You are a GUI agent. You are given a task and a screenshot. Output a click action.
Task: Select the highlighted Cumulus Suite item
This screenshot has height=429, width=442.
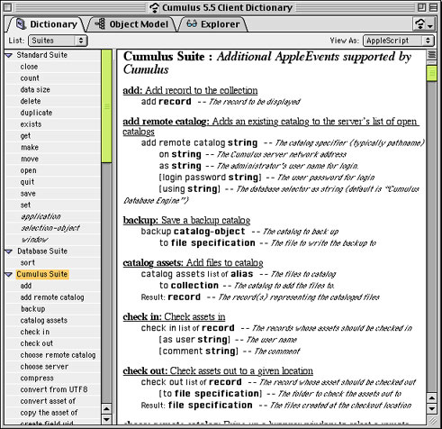tap(42, 274)
